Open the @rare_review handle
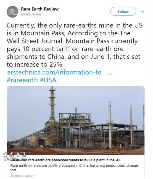The width and height of the screenshot is (153, 179). [31, 14]
